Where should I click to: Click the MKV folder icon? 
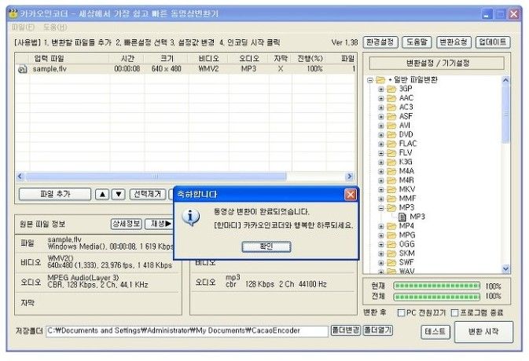click(391, 189)
